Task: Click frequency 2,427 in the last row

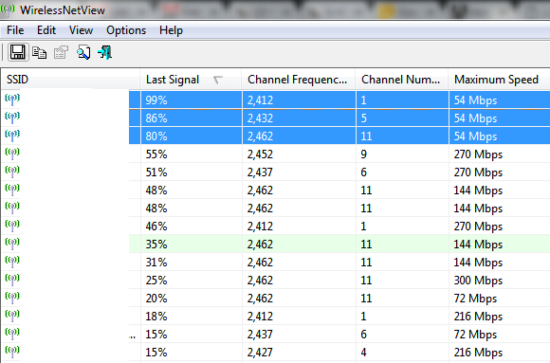Action: pyautogui.click(x=260, y=353)
